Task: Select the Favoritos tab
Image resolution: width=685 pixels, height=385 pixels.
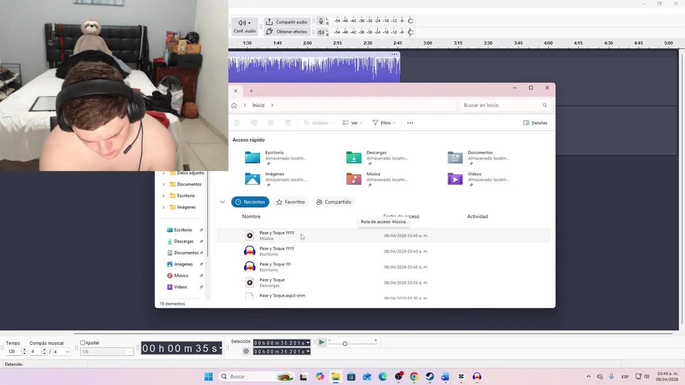Action: (x=291, y=202)
